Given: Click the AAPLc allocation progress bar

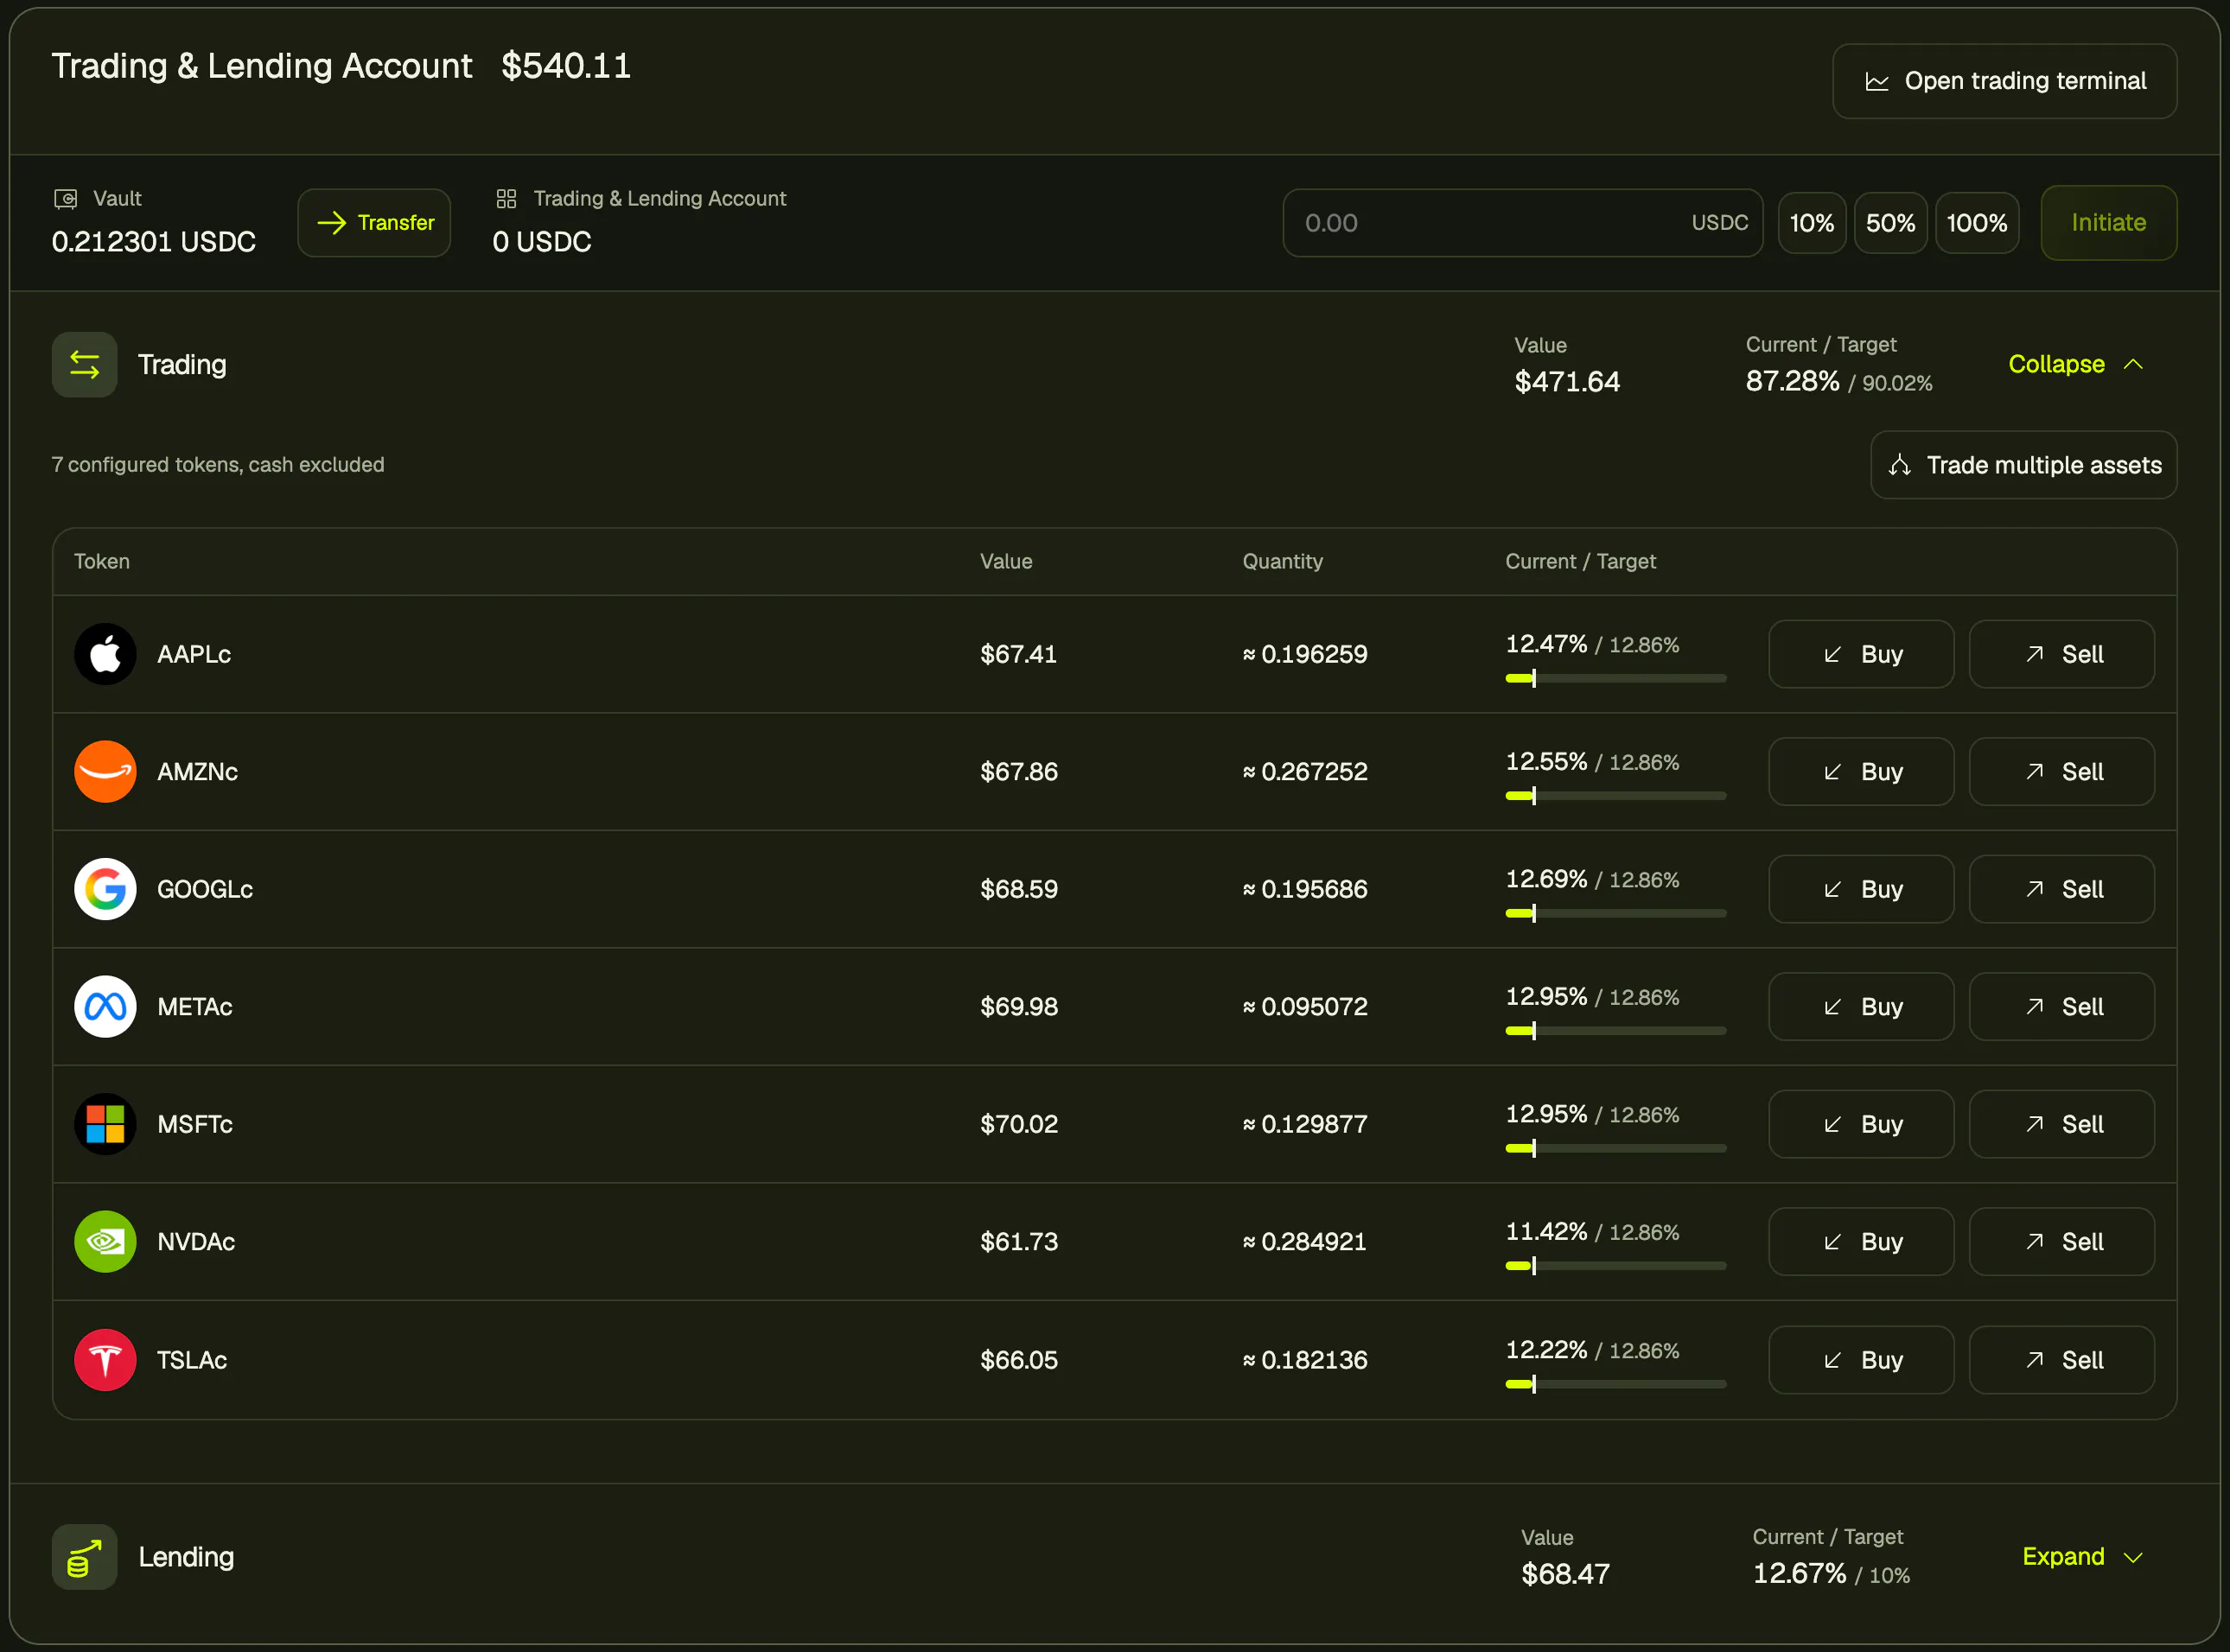Looking at the screenshot, I should tap(1615, 679).
